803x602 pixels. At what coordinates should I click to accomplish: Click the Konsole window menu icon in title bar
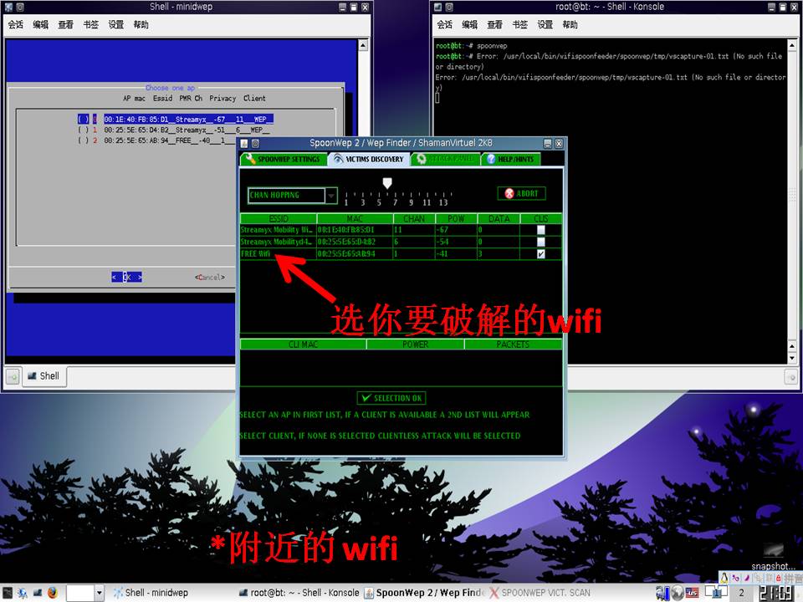point(437,8)
